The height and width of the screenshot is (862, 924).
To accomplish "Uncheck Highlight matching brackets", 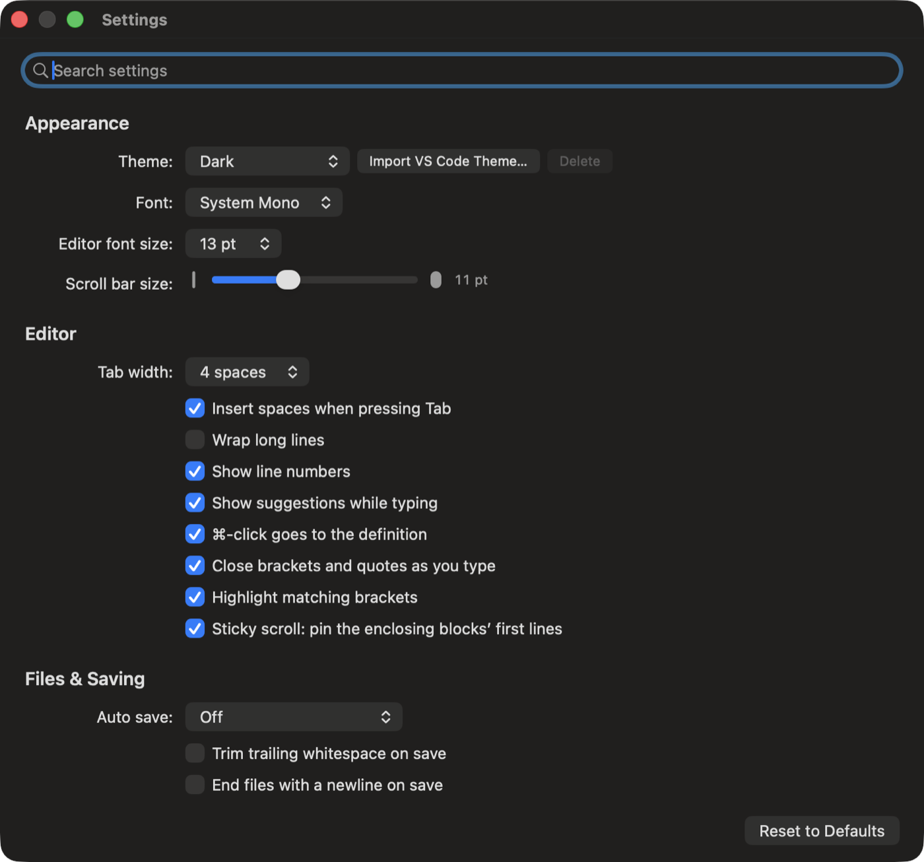I will [x=195, y=597].
